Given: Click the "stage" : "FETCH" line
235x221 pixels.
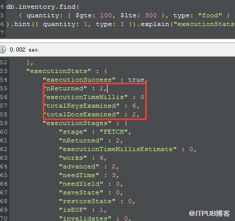Looking at the screenshot, I should [x=95, y=132].
